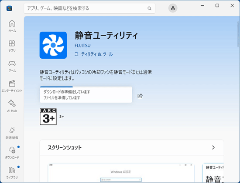240x183 pixels.
Task: Open the user account profile icon
Action: tap(173, 8)
